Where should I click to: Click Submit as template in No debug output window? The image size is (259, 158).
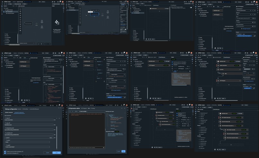point(56,4)
